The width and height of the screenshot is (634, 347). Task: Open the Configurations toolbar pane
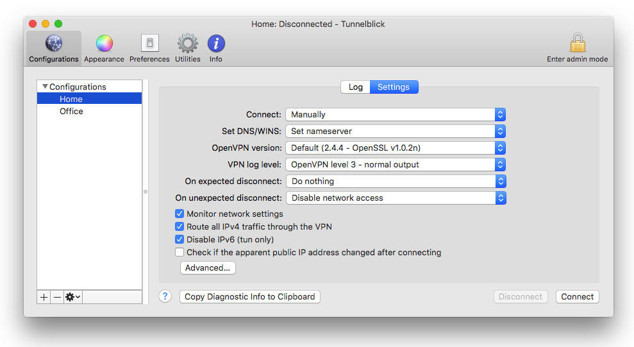54,48
